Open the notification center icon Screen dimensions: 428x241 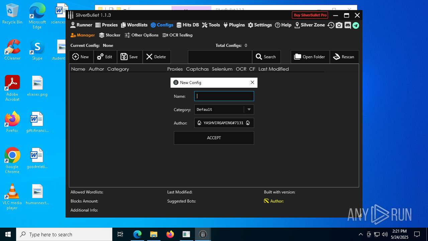pos(417,234)
